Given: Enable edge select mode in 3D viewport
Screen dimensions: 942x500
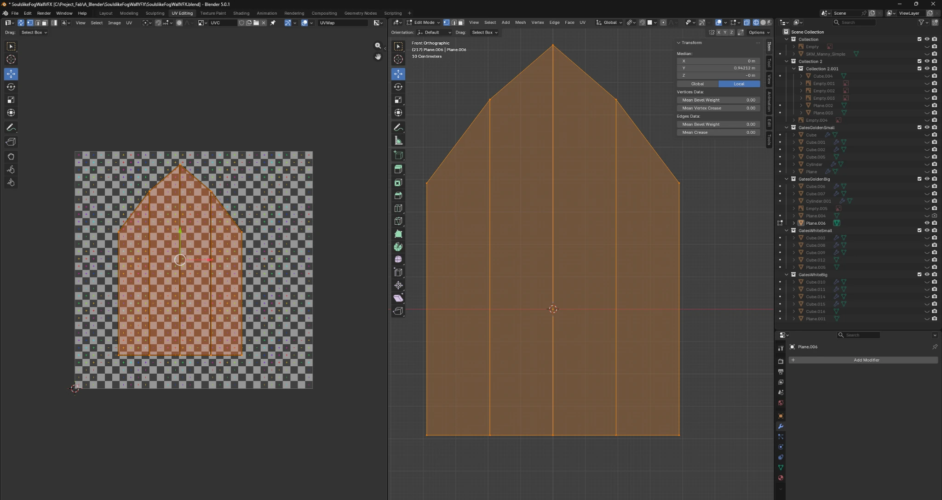Looking at the screenshot, I should pos(454,23).
